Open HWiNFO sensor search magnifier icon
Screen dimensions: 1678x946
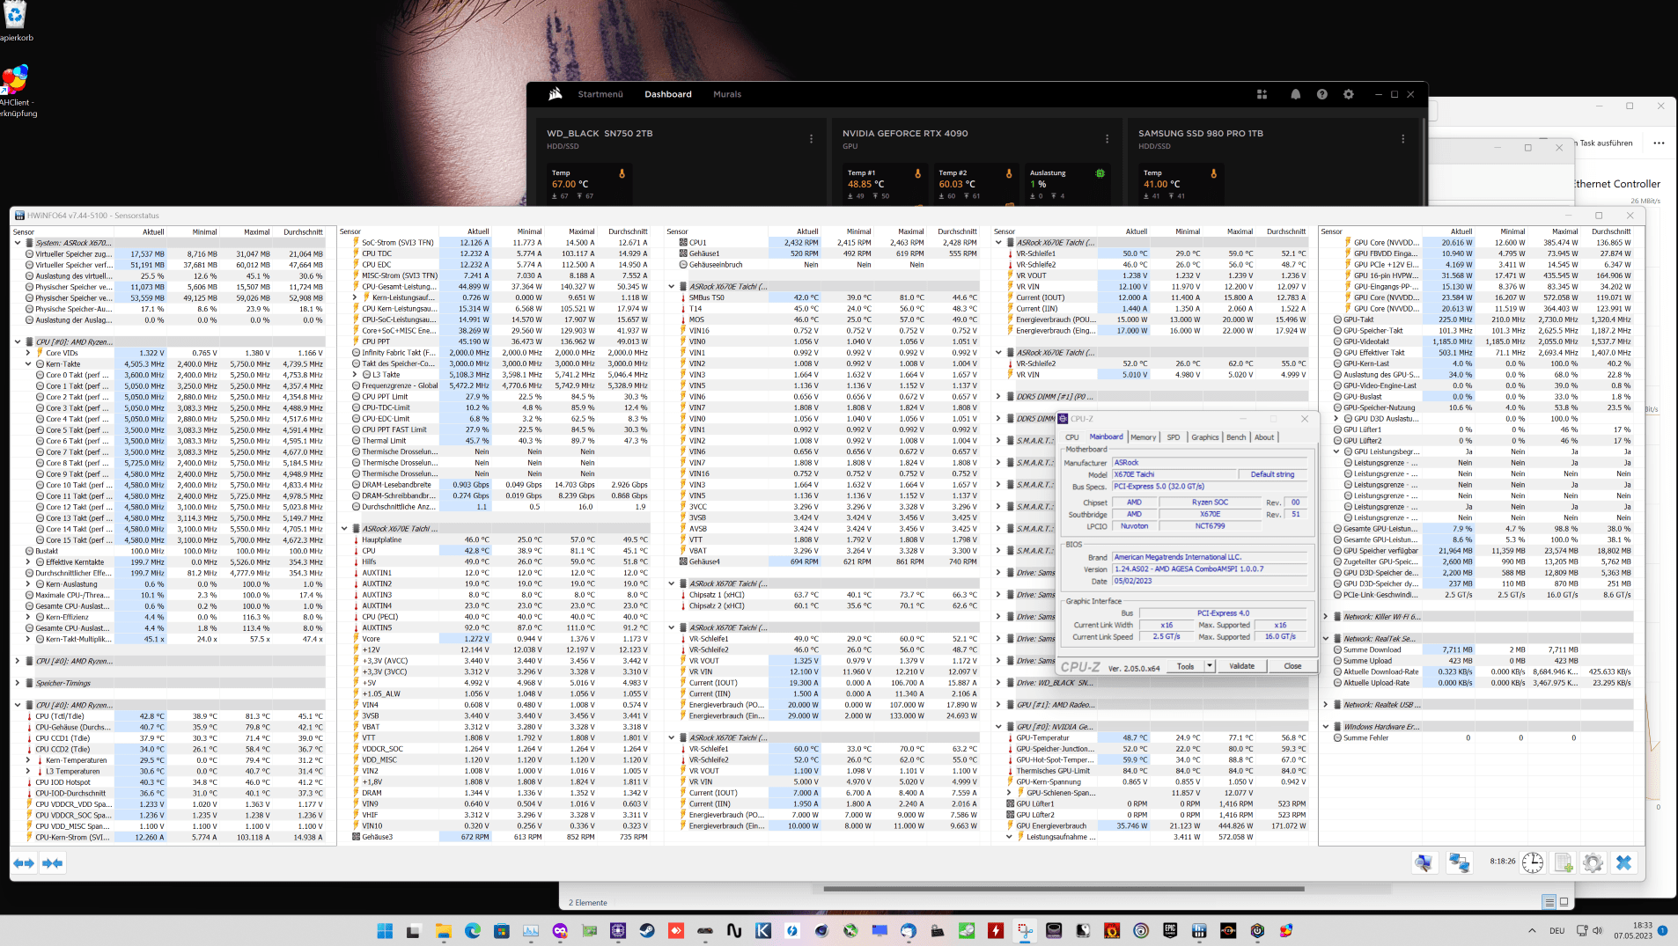point(1424,863)
